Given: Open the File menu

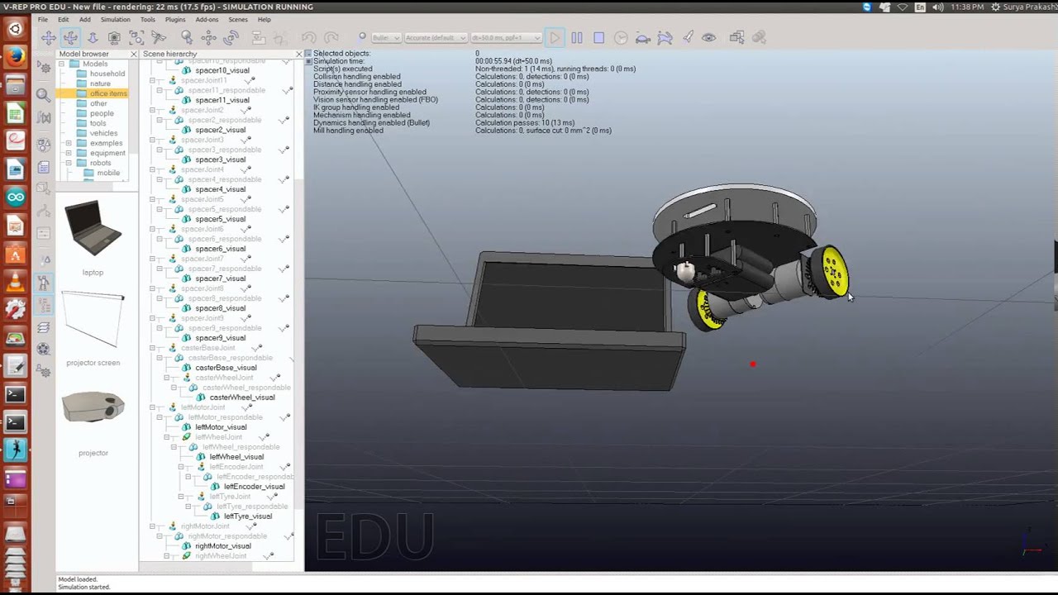Looking at the screenshot, I should tap(42, 19).
